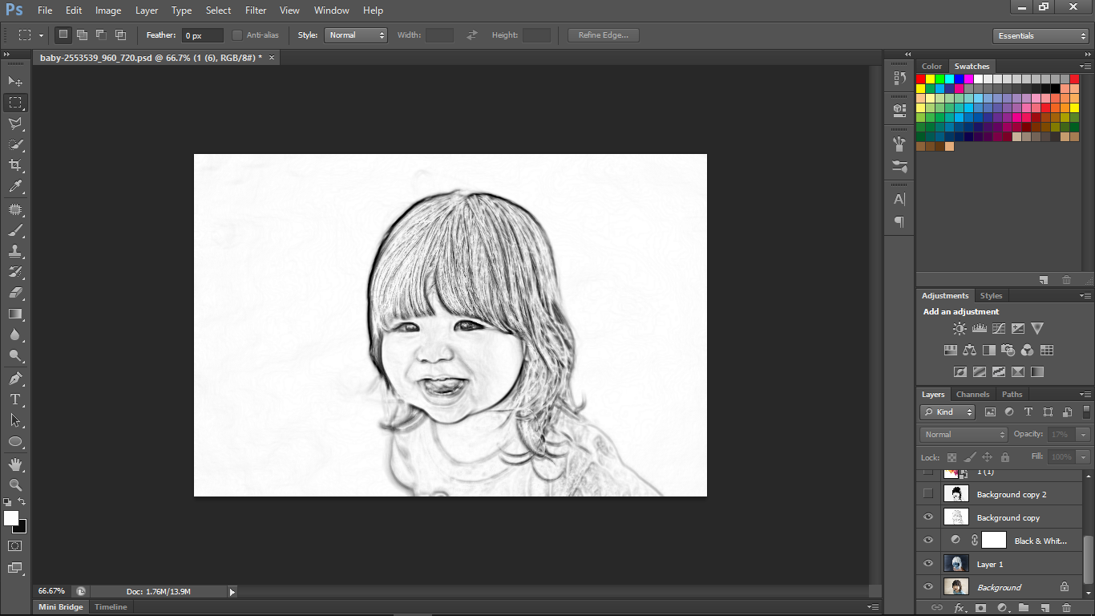Open the Essentials workspace dropdown

pos(1040,36)
